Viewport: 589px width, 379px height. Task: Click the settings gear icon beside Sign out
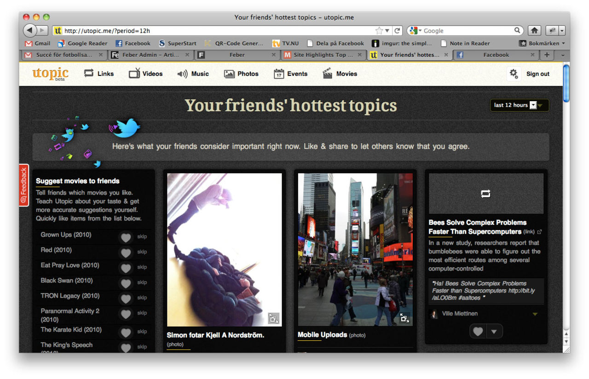[x=514, y=74]
